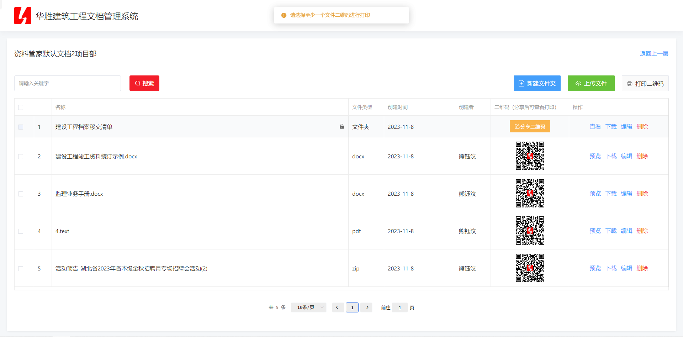Click 下载 for the zip file row
This screenshot has height=337, width=683.
coord(611,268)
